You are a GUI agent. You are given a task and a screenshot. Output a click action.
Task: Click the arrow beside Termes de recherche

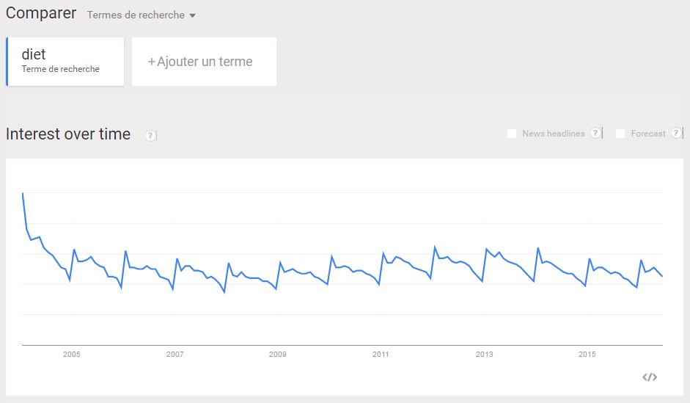(x=192, y=15)
